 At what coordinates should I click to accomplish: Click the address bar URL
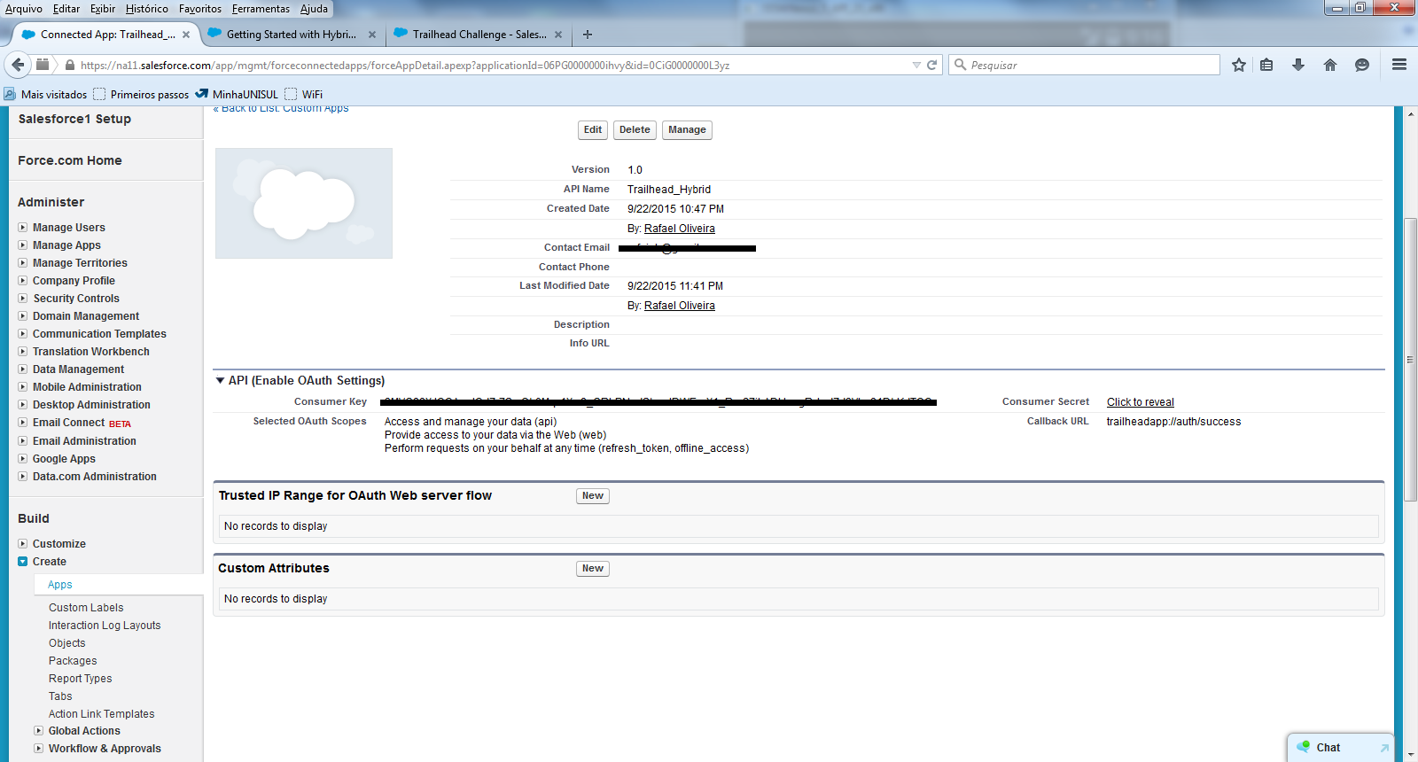pyautogui.click(x=405, y=65)
